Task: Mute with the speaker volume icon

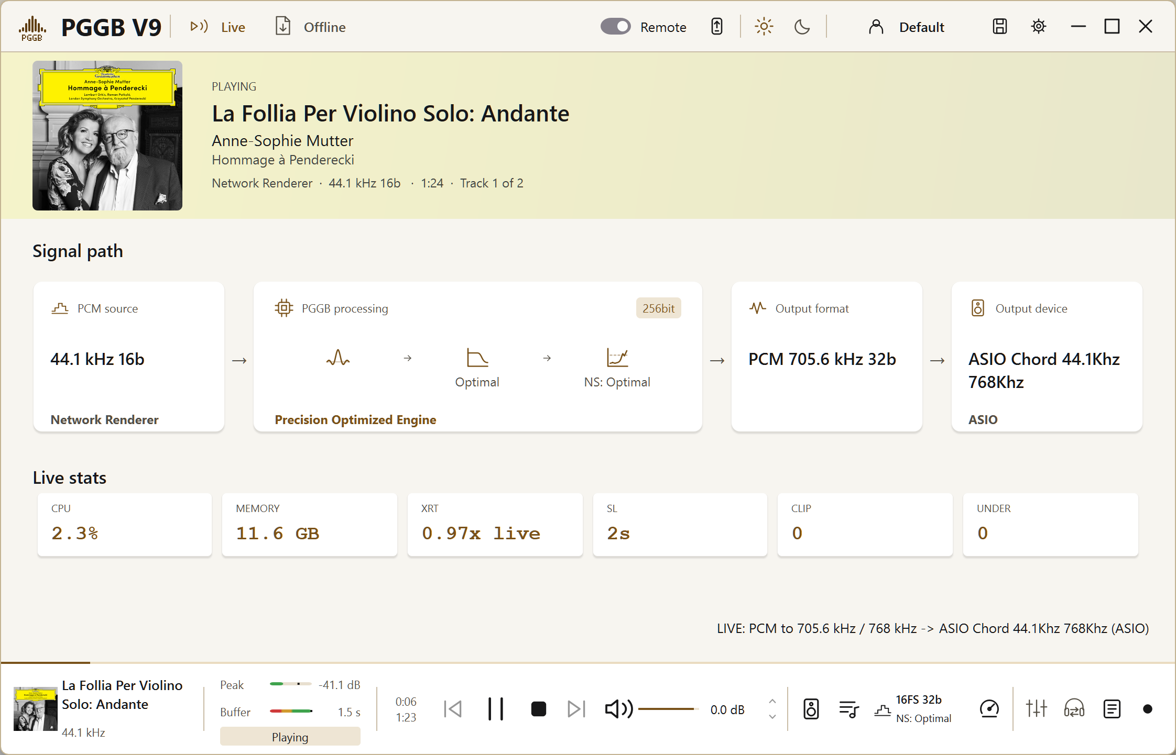Action: (x=619, y=709)
